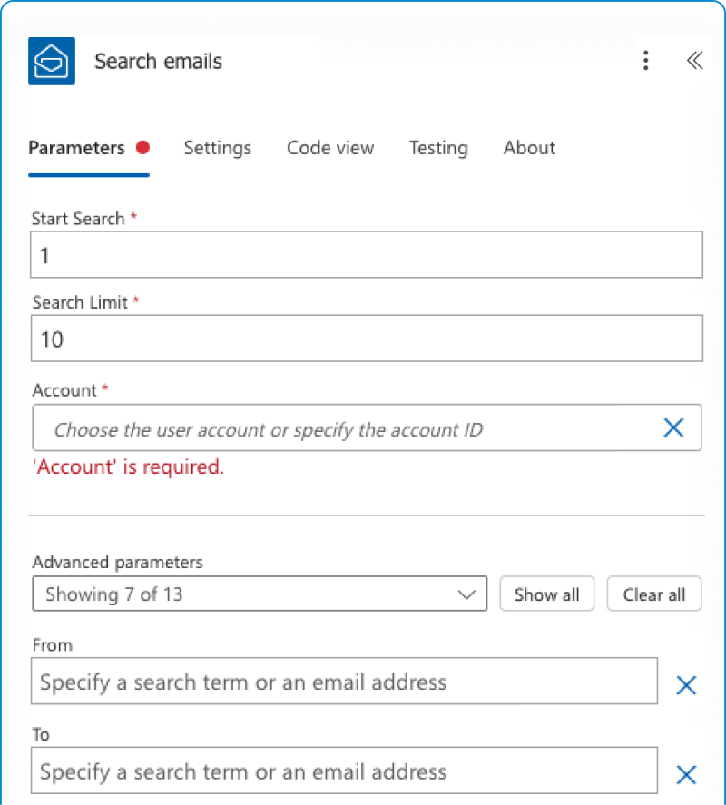The width and height of the screenshot is (726, 805).
Task: Click the Search emails connector icon
Action: (x=52, y=61)
